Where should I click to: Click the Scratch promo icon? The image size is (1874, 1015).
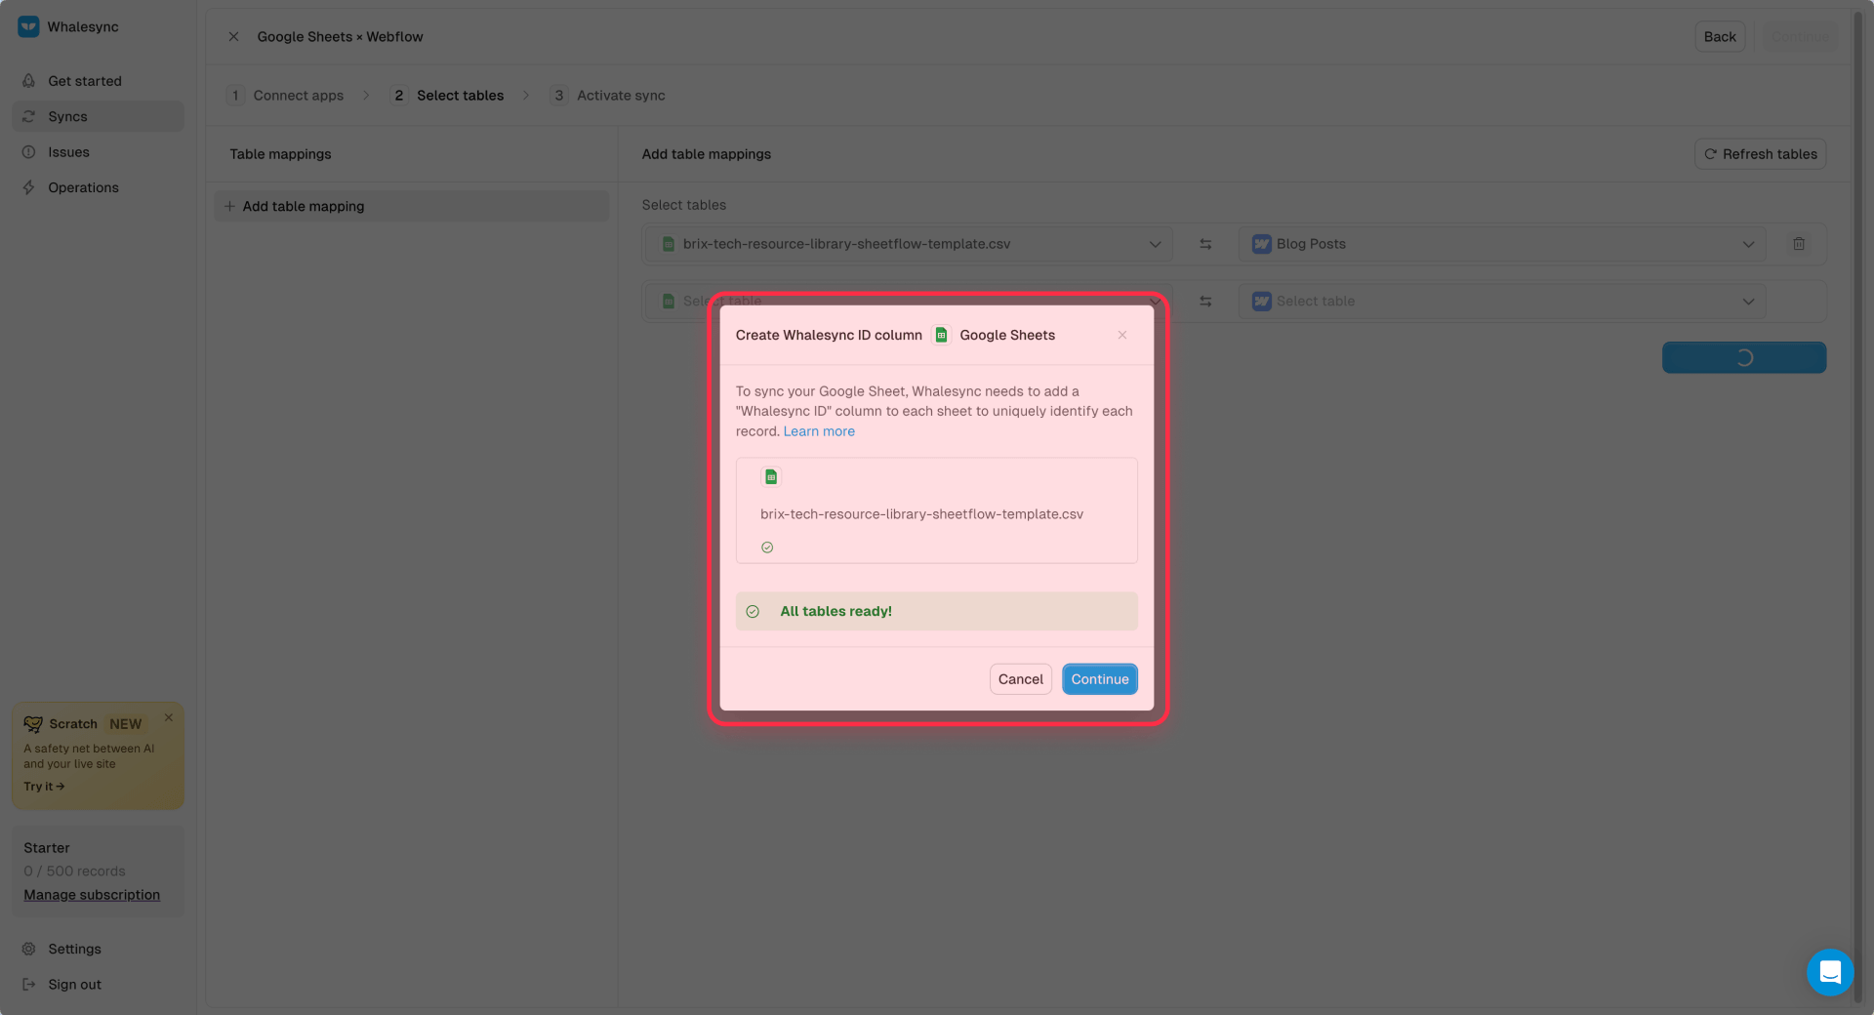click(x=33, y=724)
